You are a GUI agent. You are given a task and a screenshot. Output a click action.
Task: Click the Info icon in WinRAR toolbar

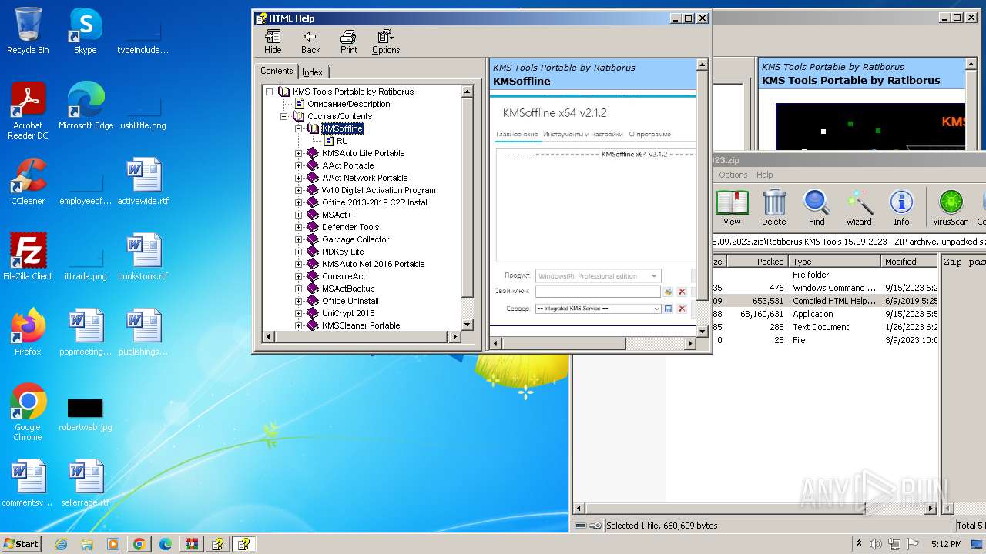pyautogui.click(x=901, y=207)
